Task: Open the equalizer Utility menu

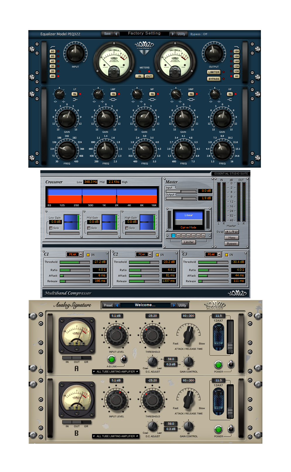Action: [181, 34]
